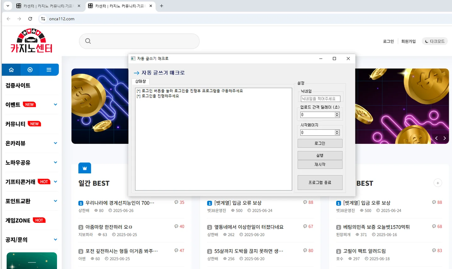This screenshot has width=452, height=269.
Task: Open 커뮤니티 sidebar menu
Action: pos(15,124)
